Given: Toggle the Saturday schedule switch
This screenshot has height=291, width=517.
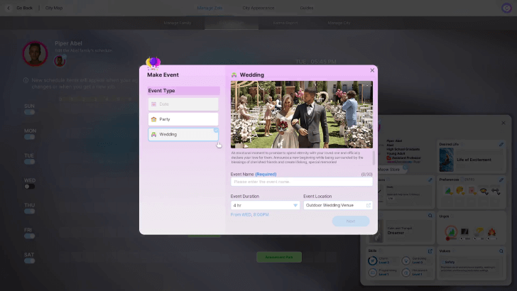Looking at the screenshot, I should tap(29, 260).
